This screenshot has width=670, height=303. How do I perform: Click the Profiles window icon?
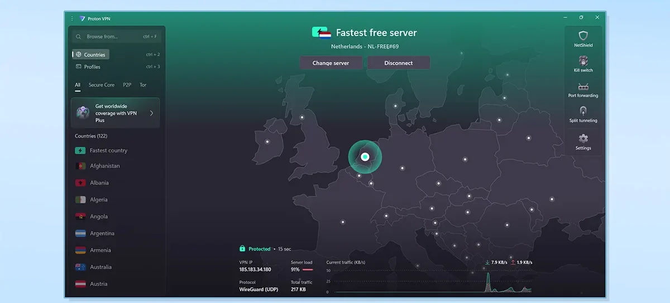79,67
